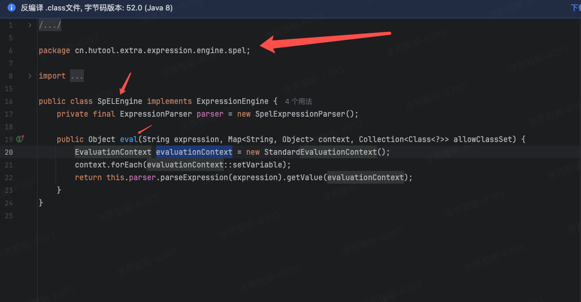Click parseExpression on line 22
Viewport: 581px width, 302px height.
[x=194, y=178]
